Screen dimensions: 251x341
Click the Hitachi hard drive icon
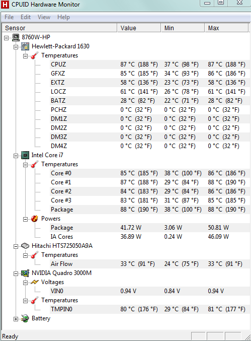point(25,246)
